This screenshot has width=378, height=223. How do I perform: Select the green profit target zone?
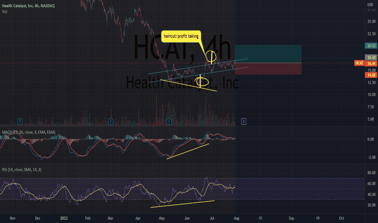click(268, 54)
